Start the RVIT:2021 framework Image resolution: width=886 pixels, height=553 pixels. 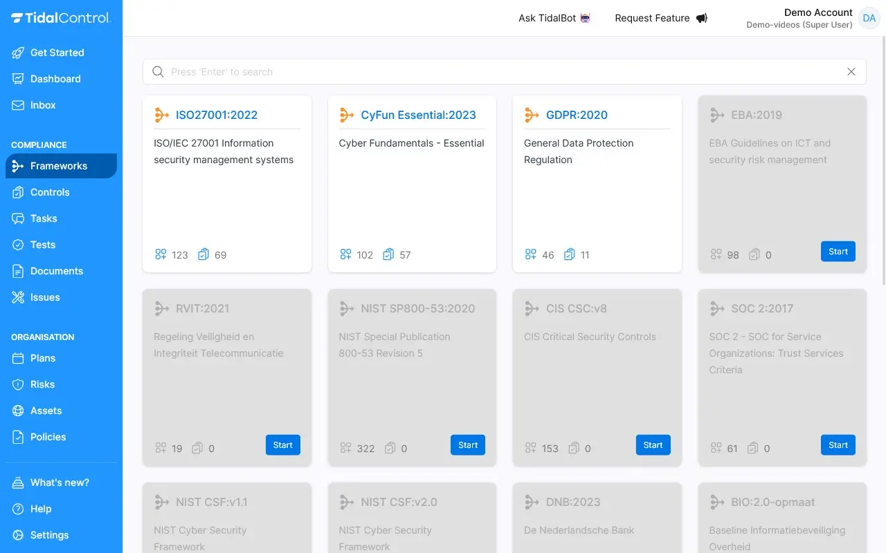(283, 445)
